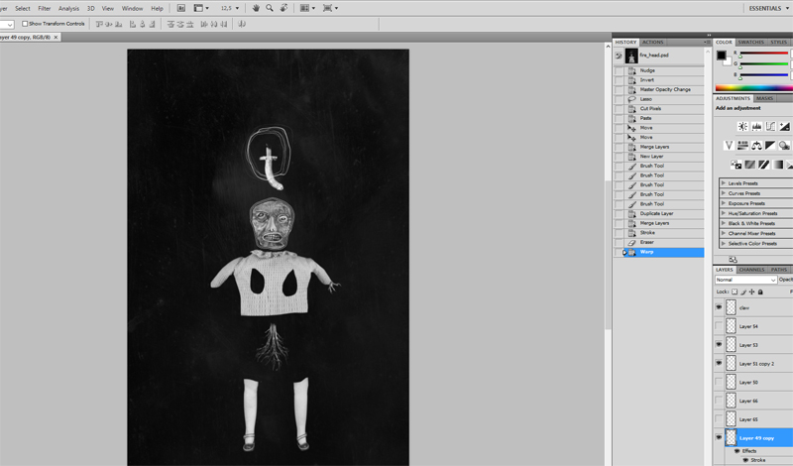Open the layer blend mode dropdown
Viewport: 793px width, 466px height.
pos(745,280)
